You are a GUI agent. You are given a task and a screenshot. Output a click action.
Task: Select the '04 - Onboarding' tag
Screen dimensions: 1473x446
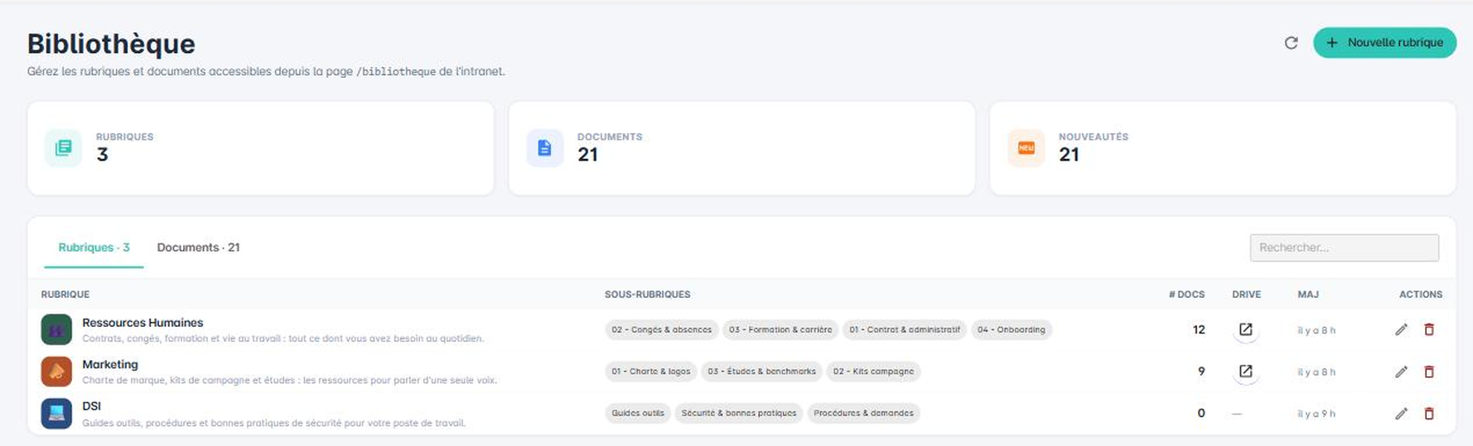[x=1011, y=329]
